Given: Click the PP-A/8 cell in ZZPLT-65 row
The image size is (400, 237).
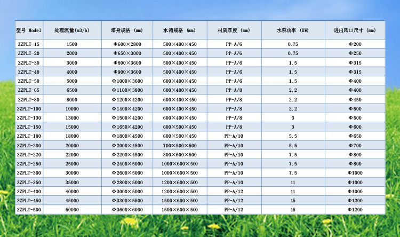Looking at the screenshot, I should coord(234,90).
